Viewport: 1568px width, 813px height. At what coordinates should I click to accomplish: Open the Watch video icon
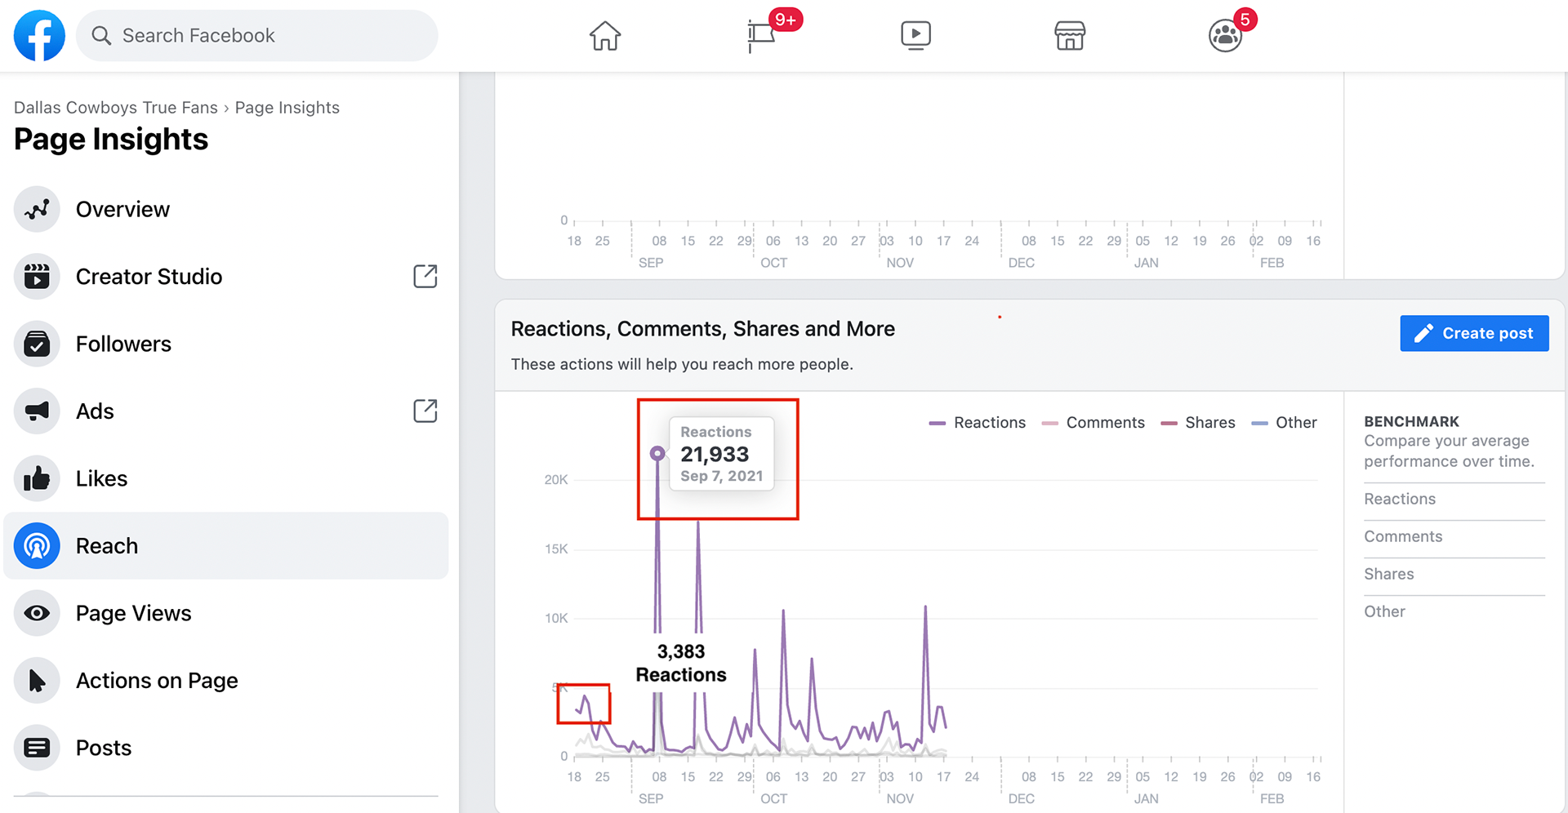[915, 35]
